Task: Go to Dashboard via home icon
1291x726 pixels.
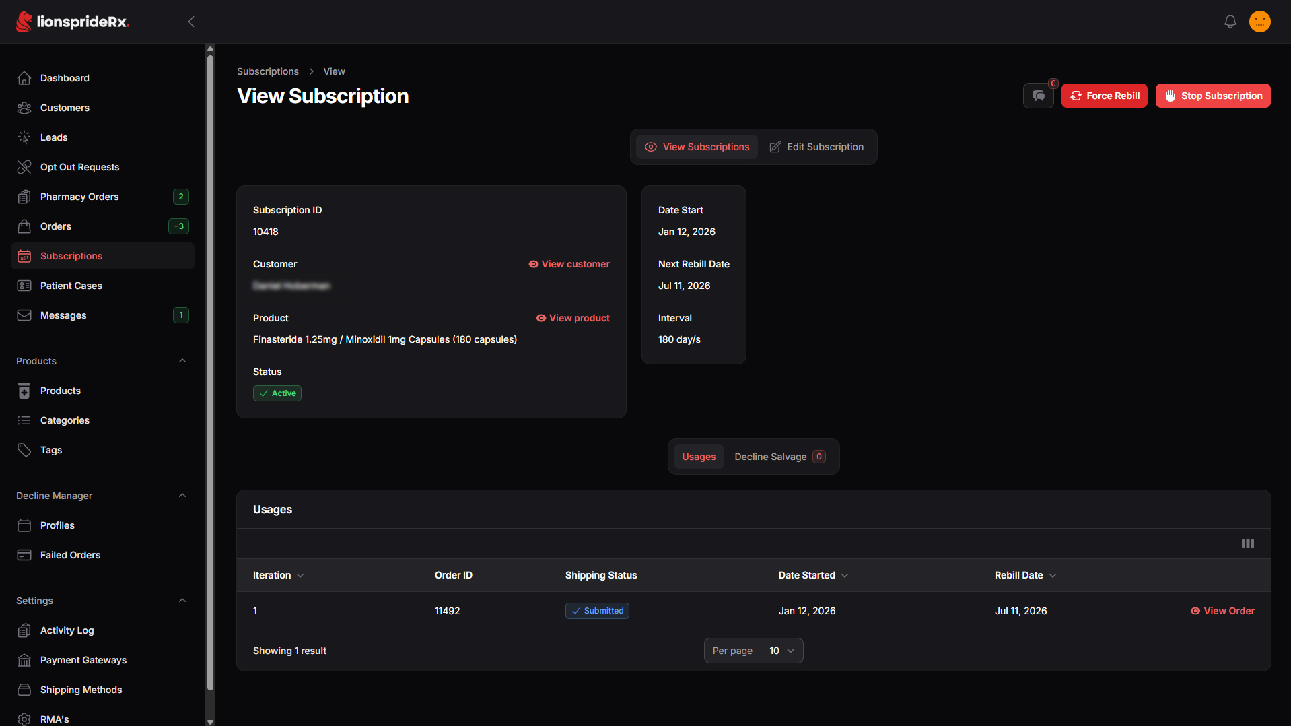Action: (24, 78)
